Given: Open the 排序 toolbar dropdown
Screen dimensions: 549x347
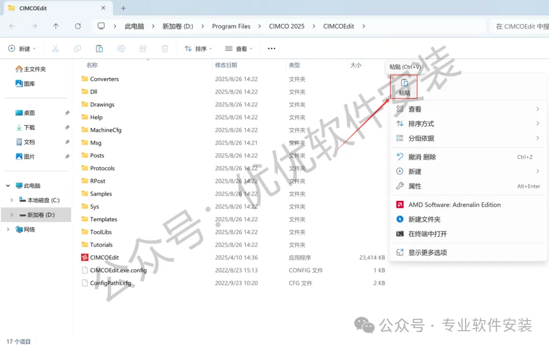Looking at the screenshot, I should pyautogui.click(x=198, y=49).
